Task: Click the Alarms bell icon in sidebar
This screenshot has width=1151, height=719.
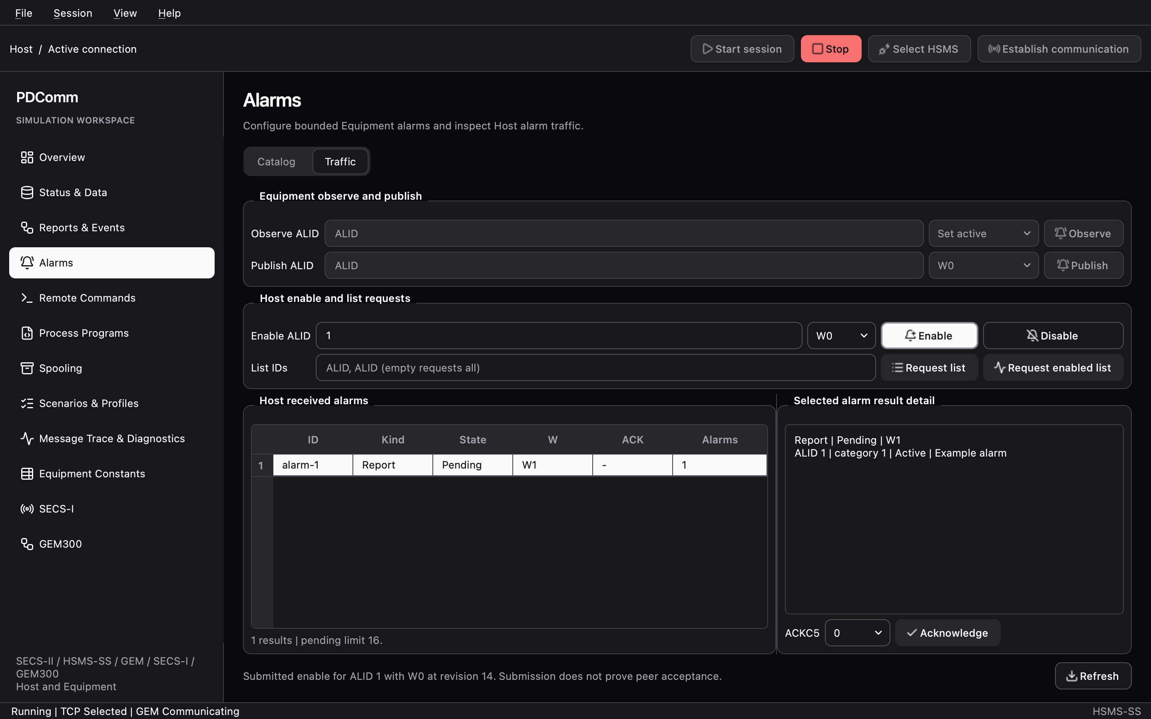Action: (27, 263)
